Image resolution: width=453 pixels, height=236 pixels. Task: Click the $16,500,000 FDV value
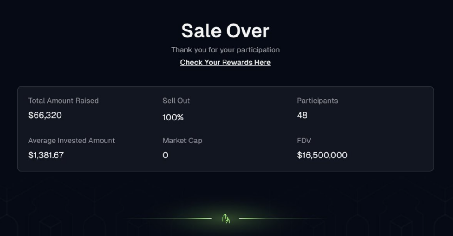click(x=322, y=155)
